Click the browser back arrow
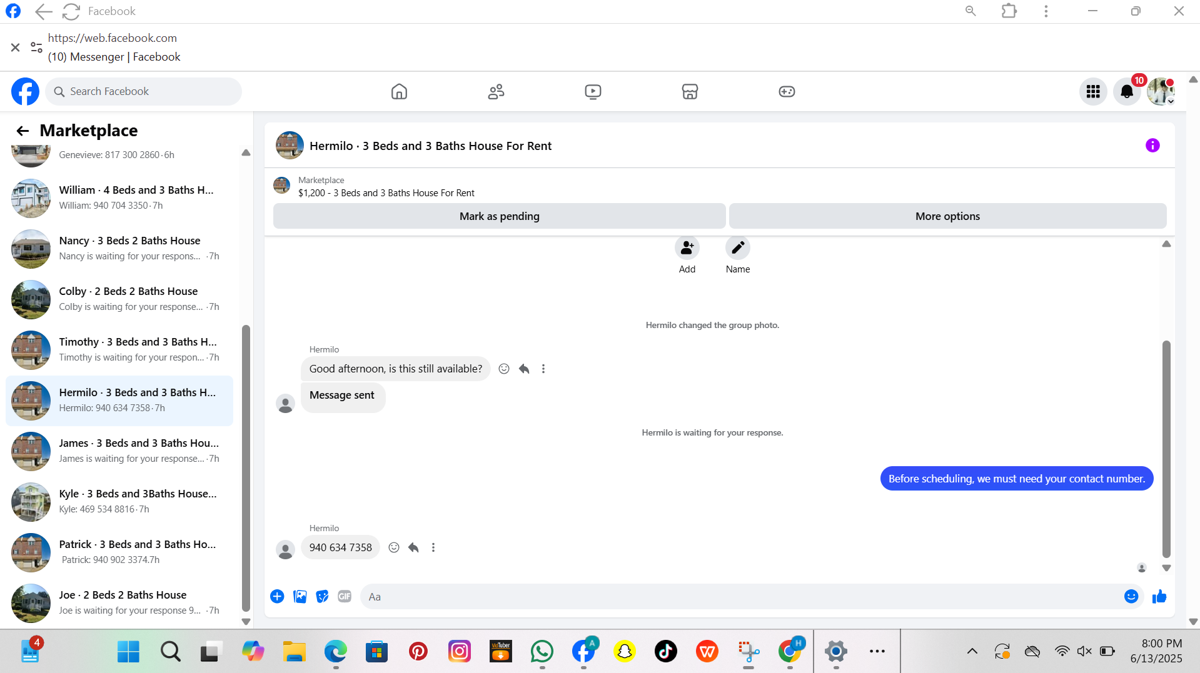The width and height of the screenshot is (1200, 673). pos(43,11)
